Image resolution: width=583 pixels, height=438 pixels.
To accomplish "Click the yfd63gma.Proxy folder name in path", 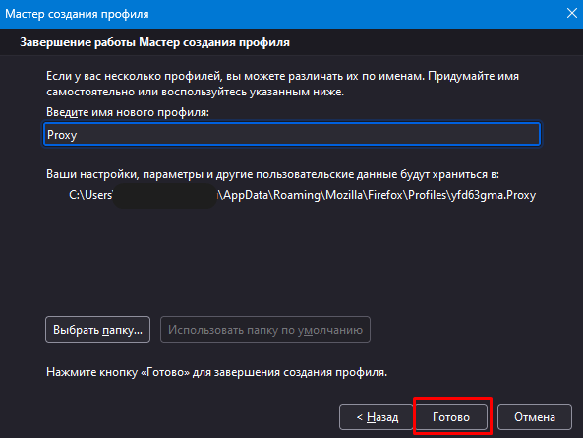I will point(494,195).
